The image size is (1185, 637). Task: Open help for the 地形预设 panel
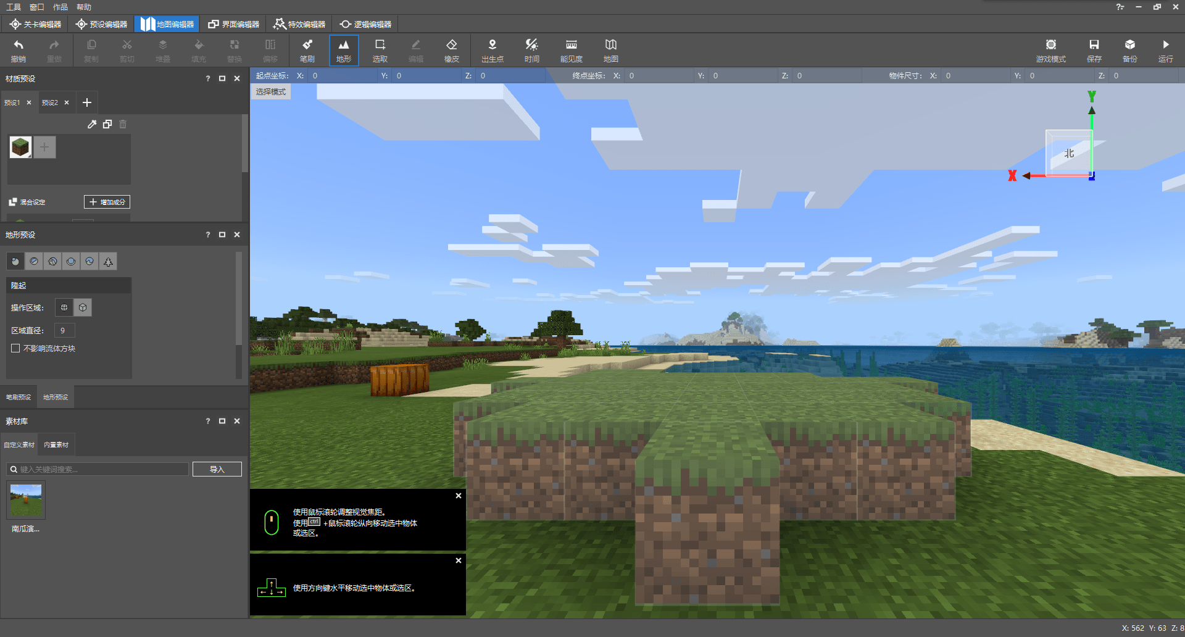(x=208, y=235)
